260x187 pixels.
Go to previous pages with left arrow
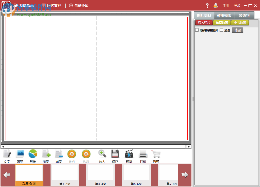7,175
